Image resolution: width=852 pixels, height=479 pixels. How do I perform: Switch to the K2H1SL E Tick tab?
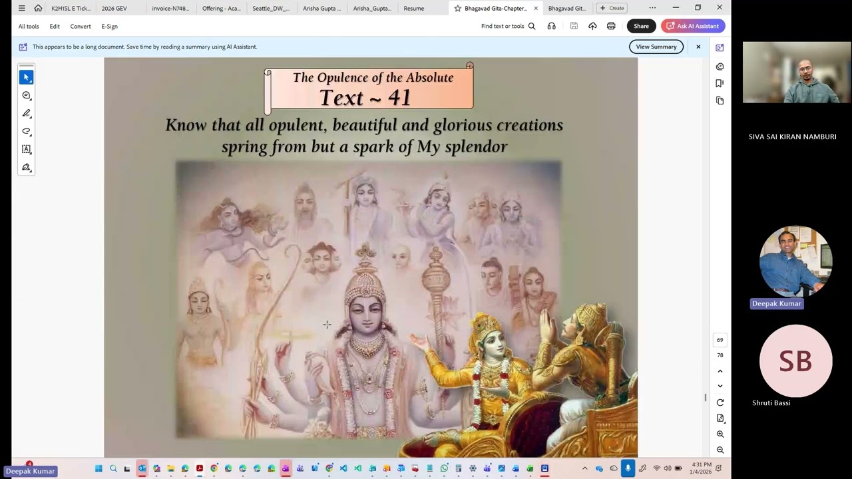click(x=71, y=8)
